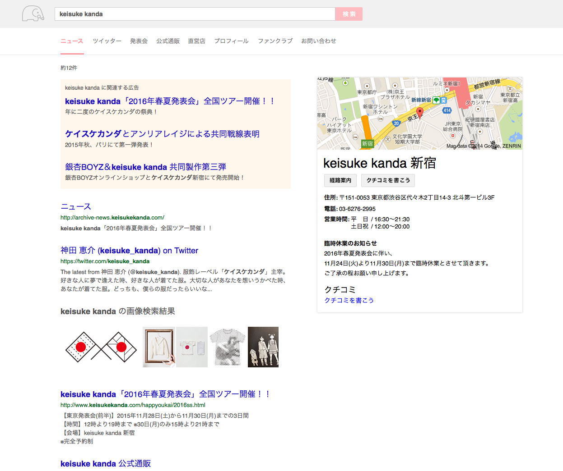This screenshot has height=471, width=563.
Task: Open the crossed flags logo image
Action: [x=101, y=347]
